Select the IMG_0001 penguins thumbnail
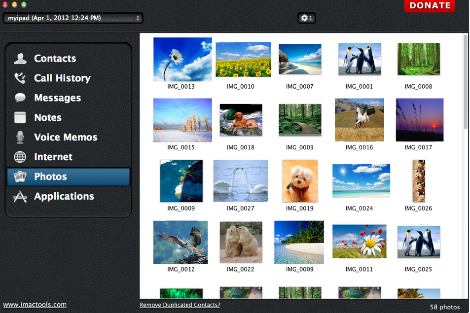470x313 pixels. [360, 59]
